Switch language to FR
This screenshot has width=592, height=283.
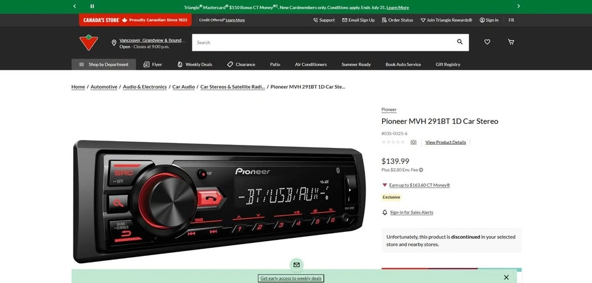point(511,20)
